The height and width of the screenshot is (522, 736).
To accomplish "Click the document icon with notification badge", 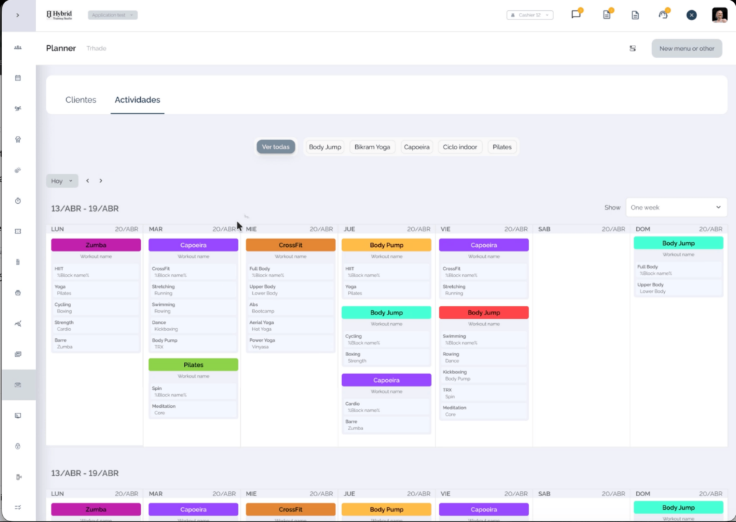I will tap(607, 14).
